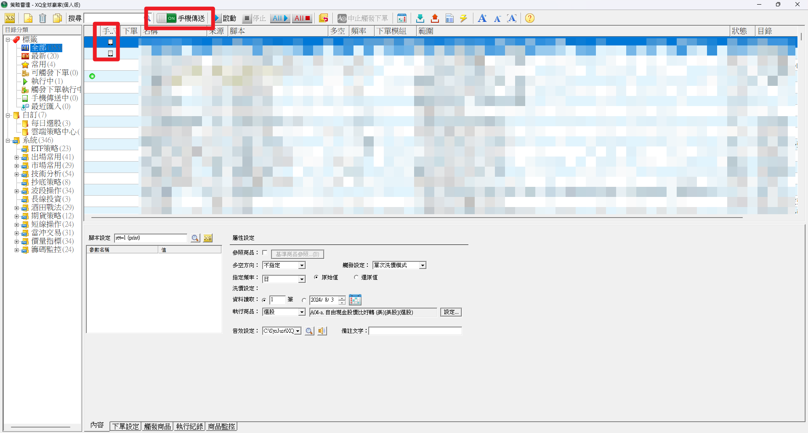
Task: Switch to the 商品監控 tab
Action: (221, 427)
